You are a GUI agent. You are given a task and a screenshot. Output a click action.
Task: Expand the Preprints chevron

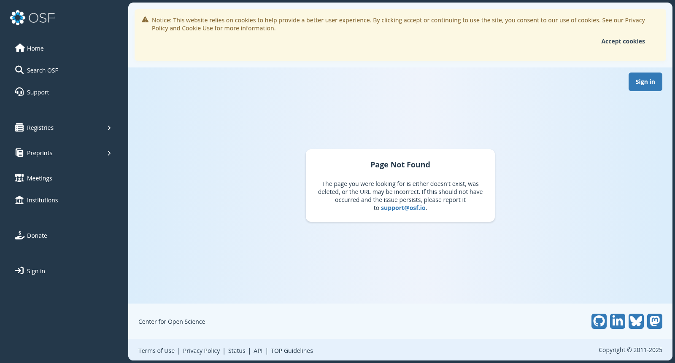tap(109, 153)
